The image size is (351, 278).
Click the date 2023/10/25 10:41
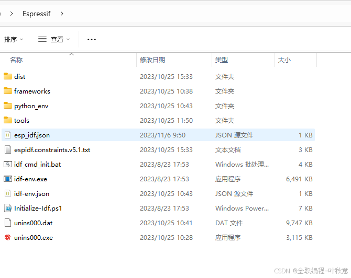tap(166, 223)
